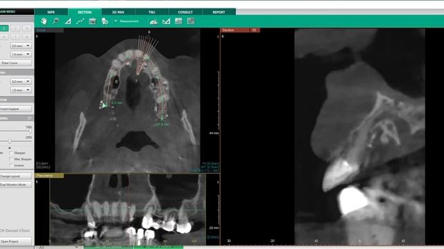Click the MAIN MENU header

(17, 12)
